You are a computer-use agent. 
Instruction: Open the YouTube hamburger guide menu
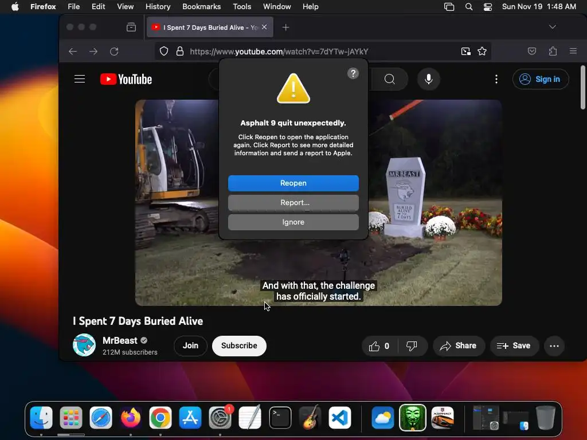pos(79,79)
